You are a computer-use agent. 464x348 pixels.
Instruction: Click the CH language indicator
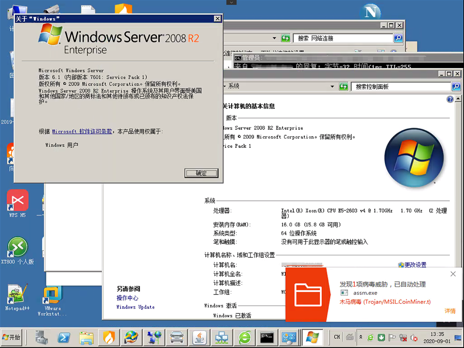click(x=337, y=337)
